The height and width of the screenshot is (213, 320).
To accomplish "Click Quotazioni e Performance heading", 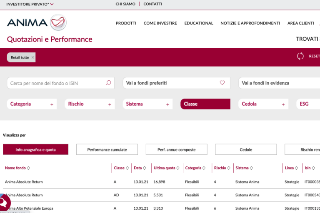I will point(50,39).
